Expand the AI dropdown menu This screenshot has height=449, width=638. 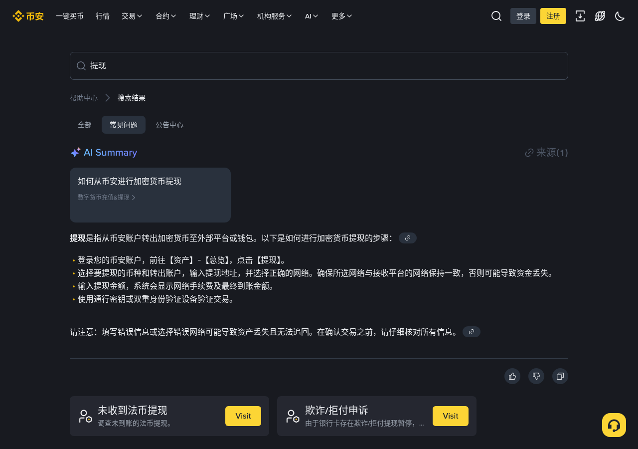[x=312, y=16]
